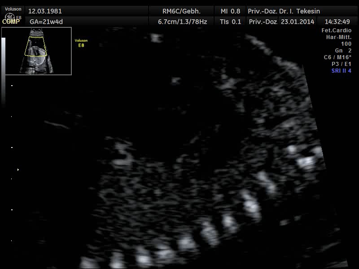Click the exam date 23.01.2014
The height and width of the screenshot is (269, 359).
[x=297, y=22]
